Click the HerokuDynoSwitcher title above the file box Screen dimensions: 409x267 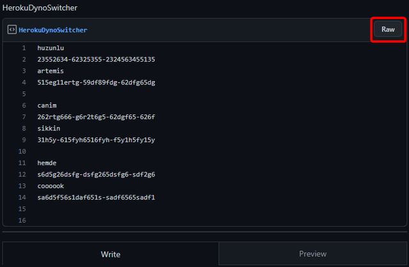tap(40, 7)
